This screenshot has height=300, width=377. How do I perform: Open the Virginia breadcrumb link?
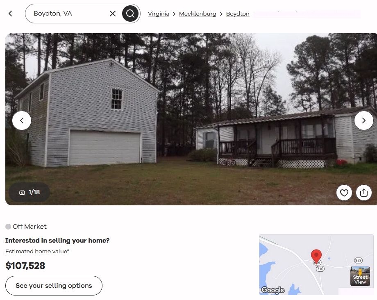[159, 14]
